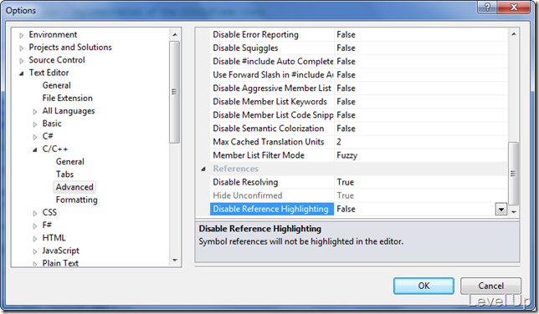Click the Help question mark button
Image resolution: width=539 pixels, height=314 pixels.
point(487,8)
